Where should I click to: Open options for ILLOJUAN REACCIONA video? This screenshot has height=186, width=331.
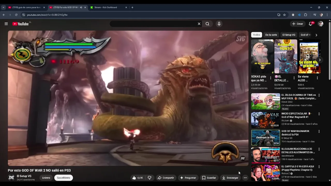click(x=319, y=149)
